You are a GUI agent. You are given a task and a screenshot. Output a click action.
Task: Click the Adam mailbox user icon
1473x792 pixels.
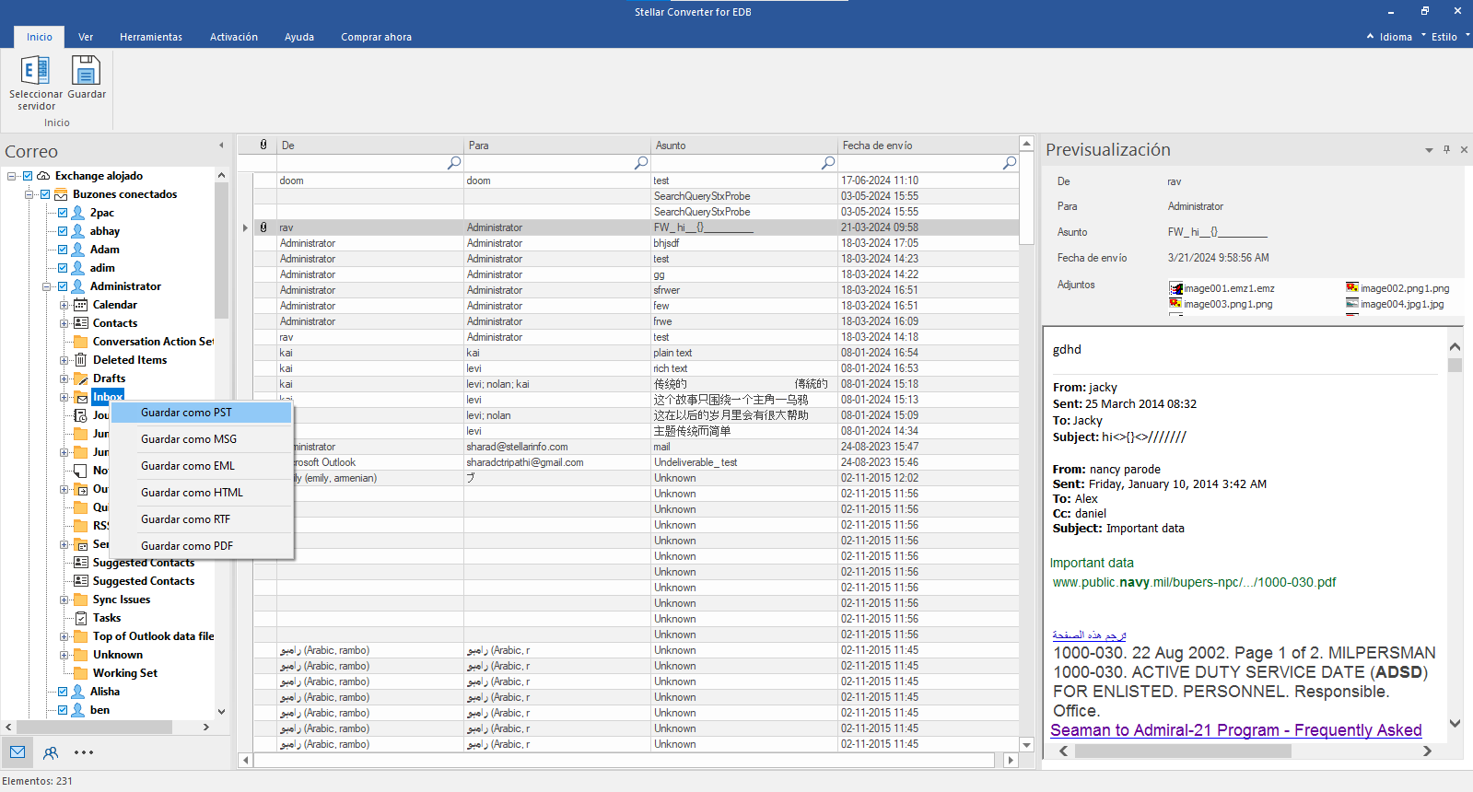click(78, 250)
